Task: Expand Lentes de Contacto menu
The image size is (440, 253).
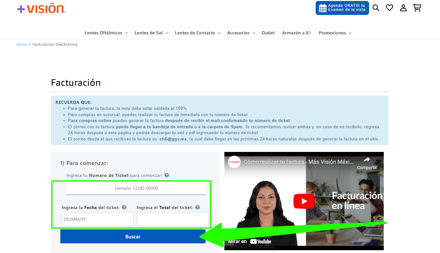Action: tap(198, 33)
